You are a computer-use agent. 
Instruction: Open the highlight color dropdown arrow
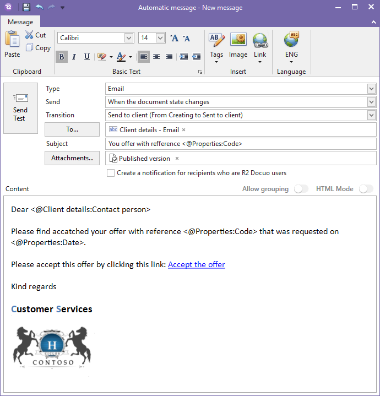(111, 57)
